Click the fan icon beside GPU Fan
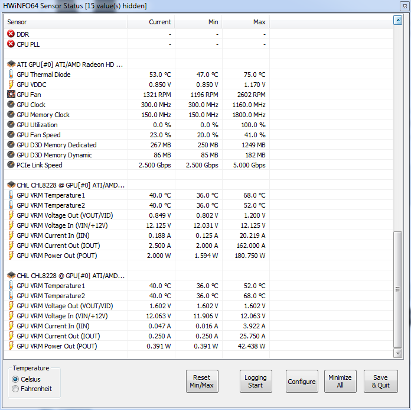The width and height of the screenshot is (411, 410). [11, 94]
